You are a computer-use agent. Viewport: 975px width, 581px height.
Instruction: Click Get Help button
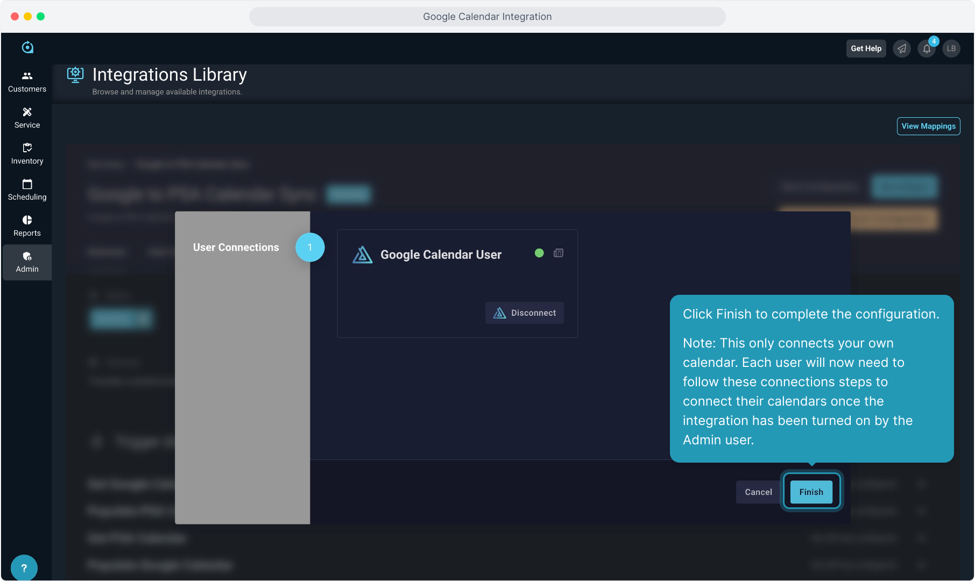866,48
